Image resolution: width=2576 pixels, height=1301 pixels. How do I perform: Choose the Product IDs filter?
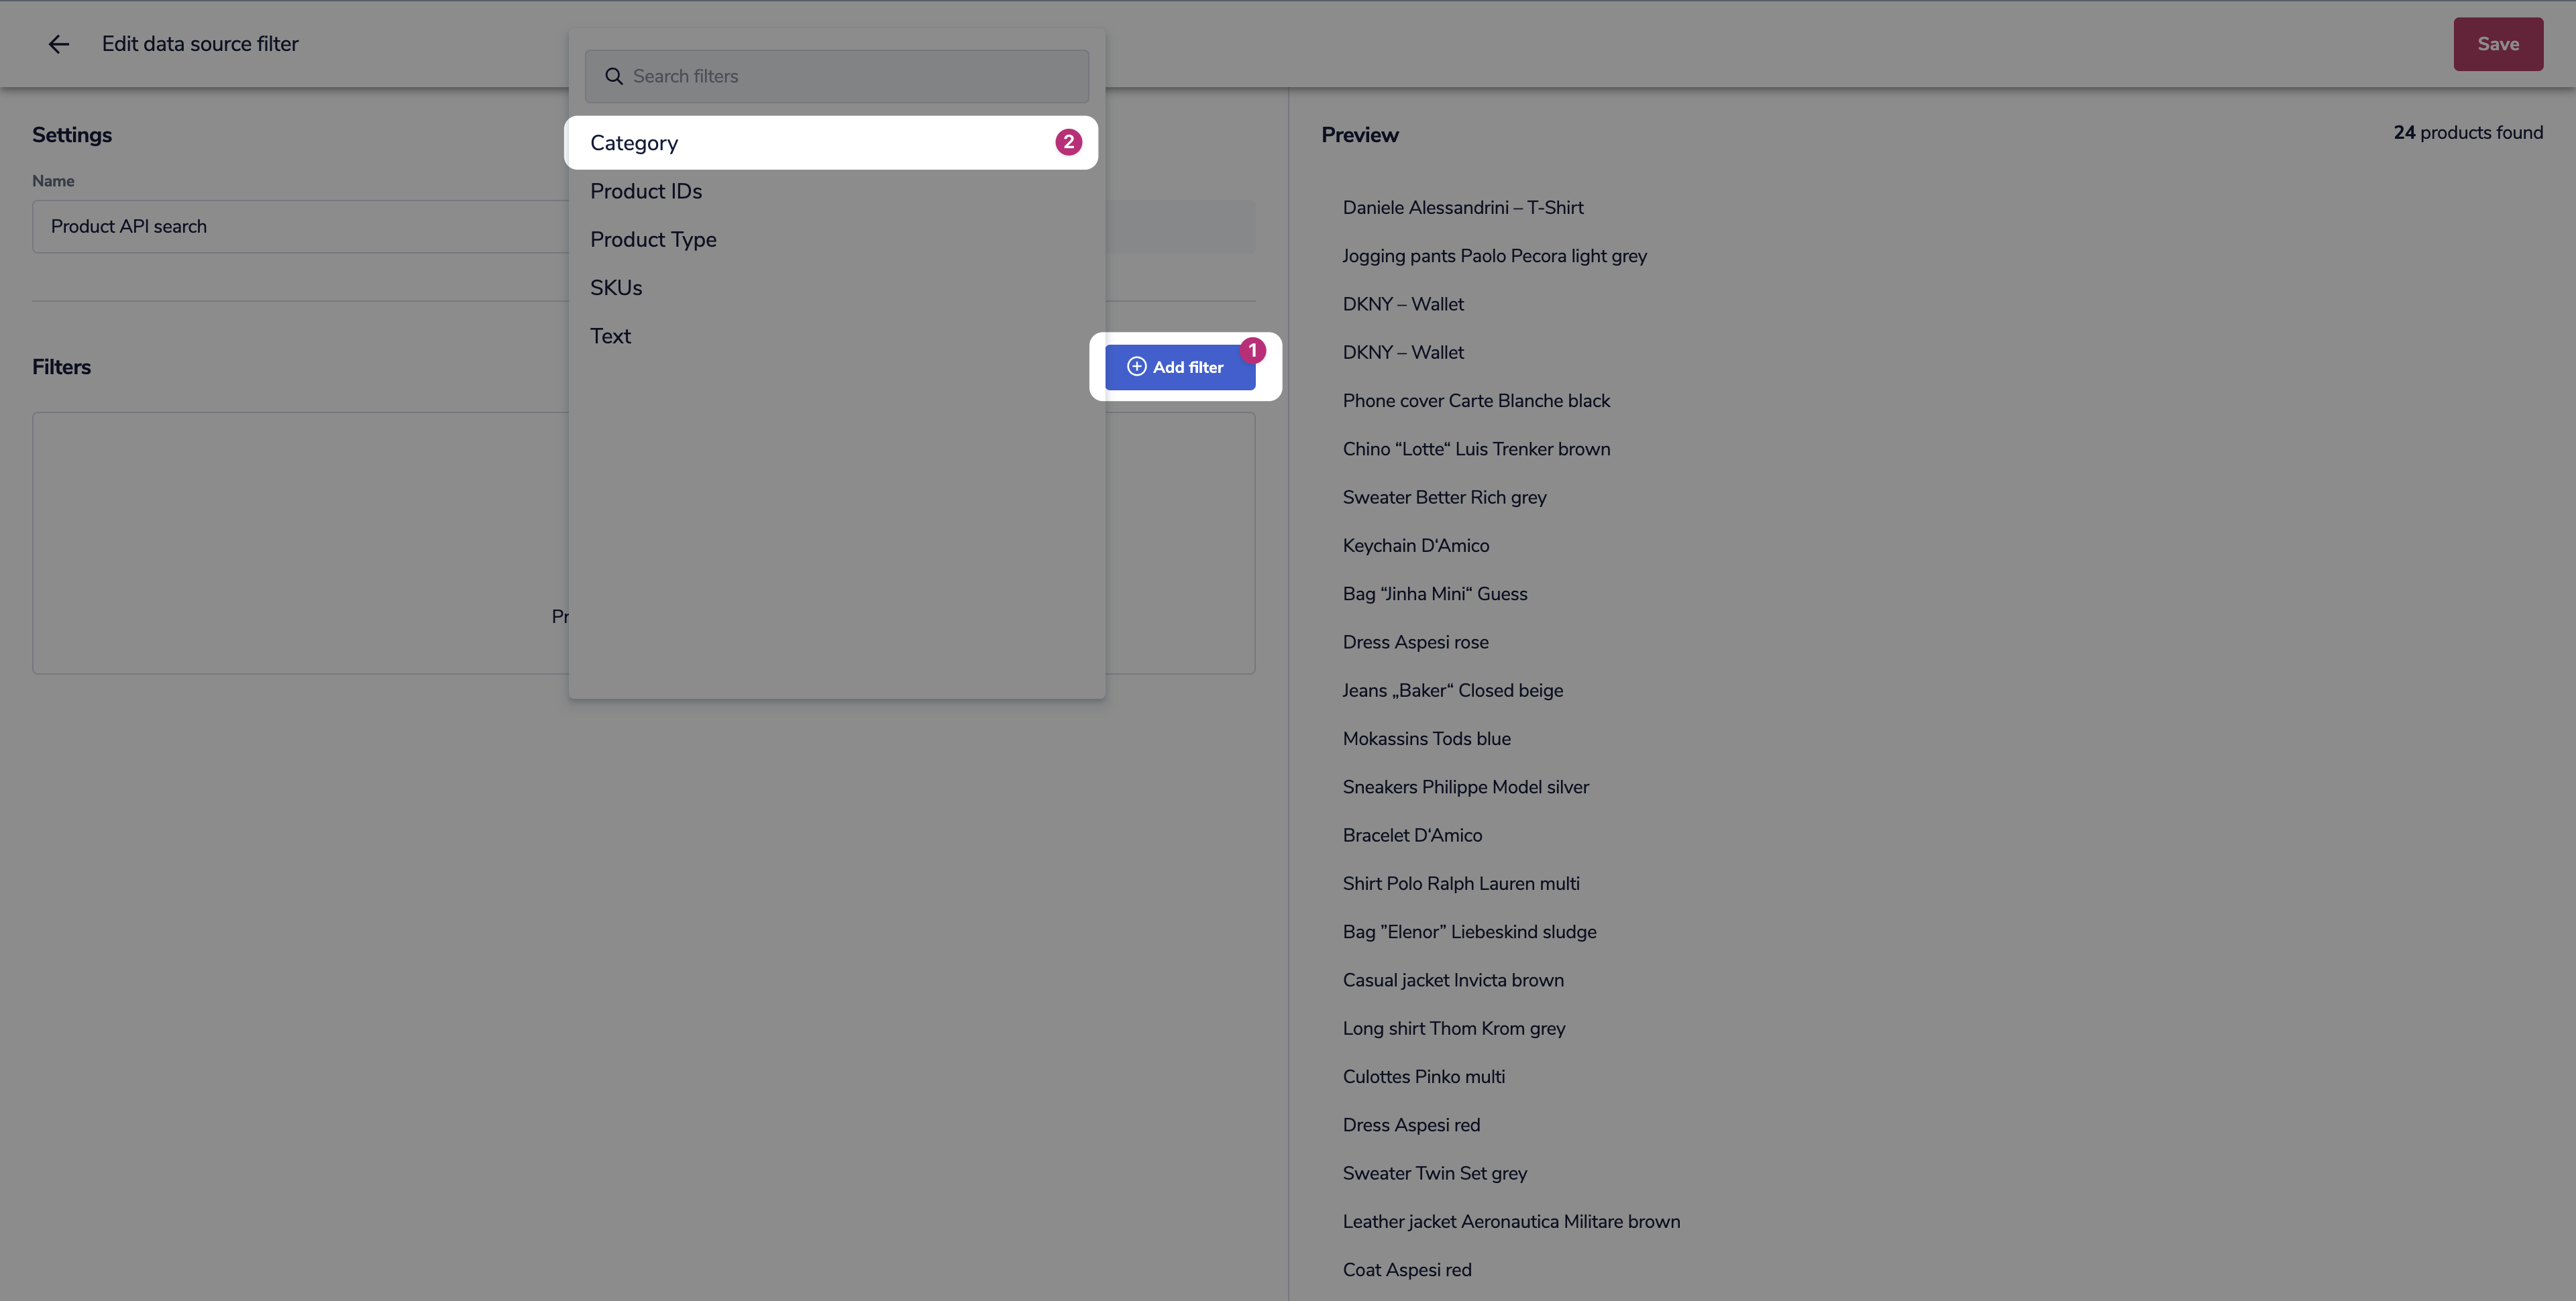tap(646, 191)
